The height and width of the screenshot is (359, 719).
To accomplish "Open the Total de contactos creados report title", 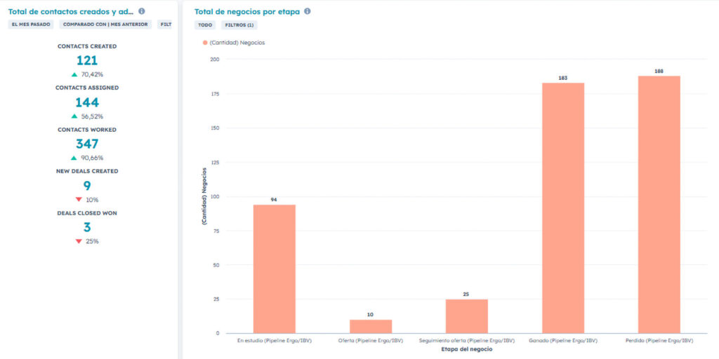I will tap(70, 11).
